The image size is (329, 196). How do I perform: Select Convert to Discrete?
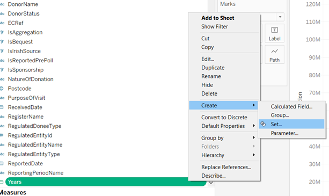pos(224,117)
